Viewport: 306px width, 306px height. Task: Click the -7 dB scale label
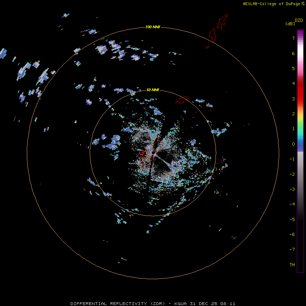[292, 250]
